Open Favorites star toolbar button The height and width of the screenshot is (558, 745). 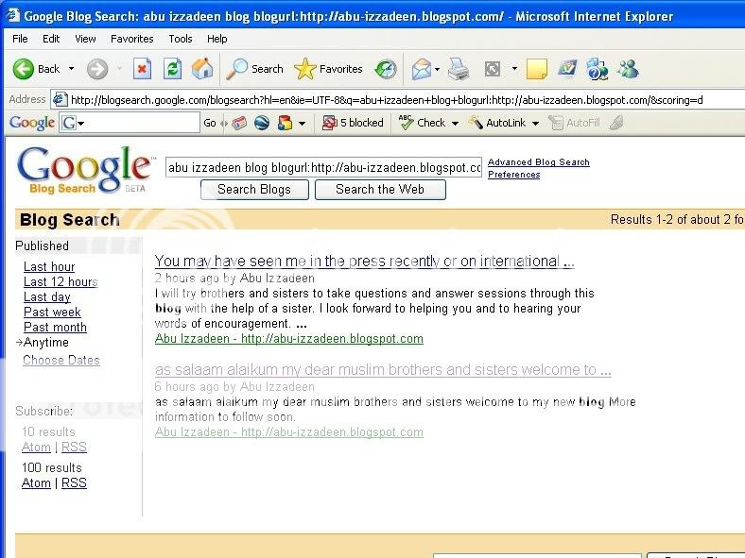click(328, 69)
